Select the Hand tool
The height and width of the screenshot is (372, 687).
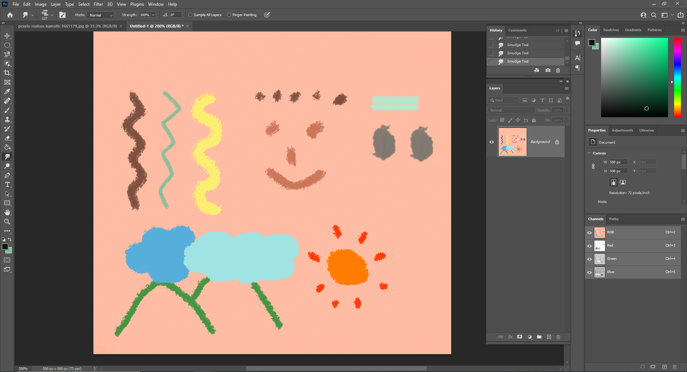[x=7, y=212]
